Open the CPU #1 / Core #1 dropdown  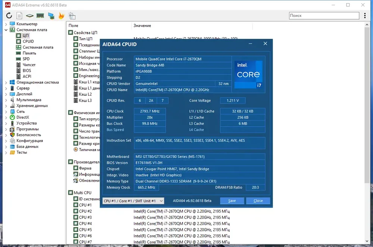click(133, 201)
